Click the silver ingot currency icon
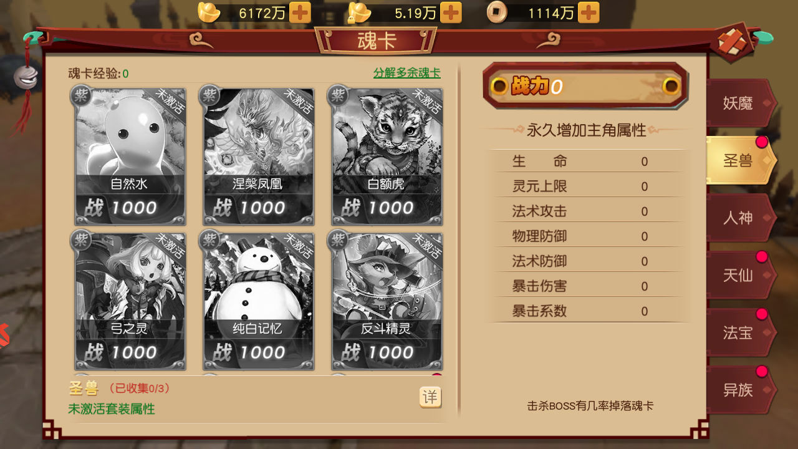 point(360,12)
